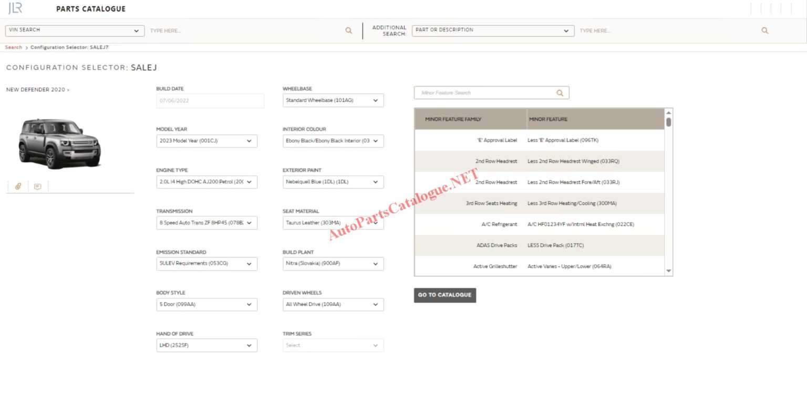Click the Search breadcrumb link
807x409 pixels.
14,47
